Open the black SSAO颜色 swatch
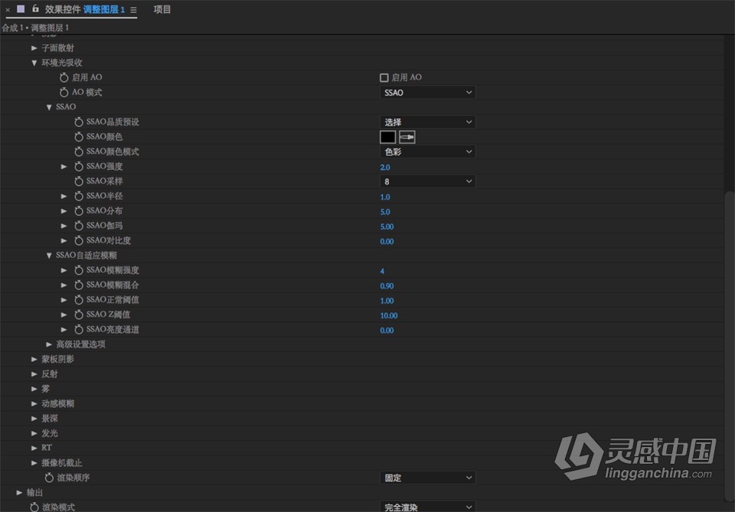 coord(387,137)
